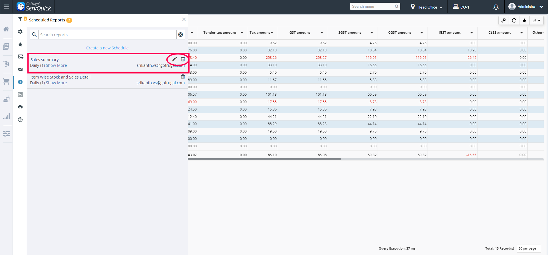The width and height of the screenshot is (548, 255).
Task: Edit the Sales summary schedule with pencil
Action: pyautogui.click(x=174, y=59)
